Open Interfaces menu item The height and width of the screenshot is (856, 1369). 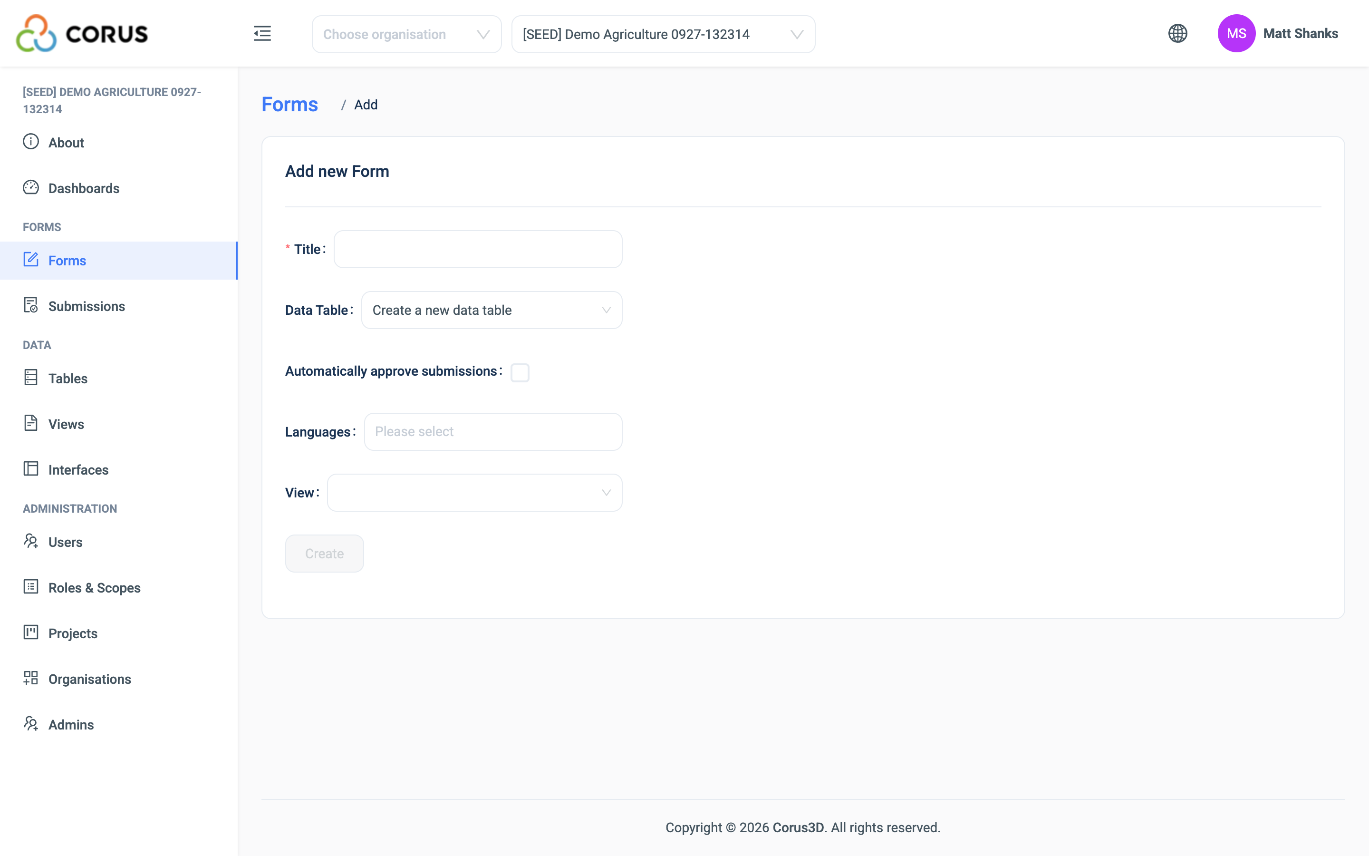pyautogui.click(x=119, y=470)
